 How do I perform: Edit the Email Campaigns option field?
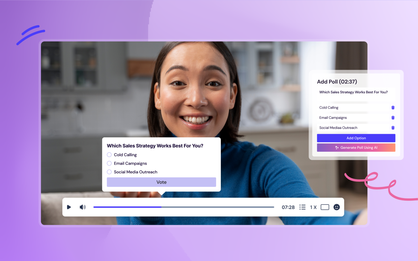click(x=353, y=118)
